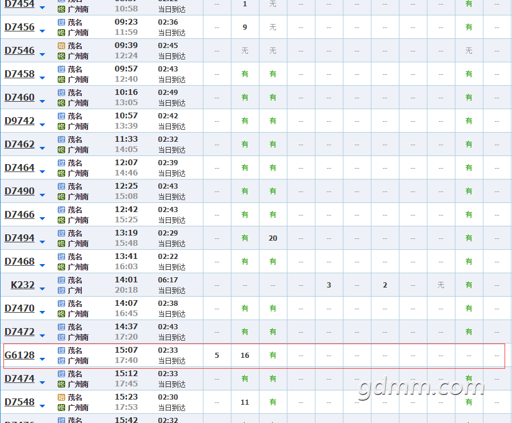This screenshot has width=512, height=423.
Task: Click the 过 icon beside 广州 in K232 row
Action: tap(61, 290)
